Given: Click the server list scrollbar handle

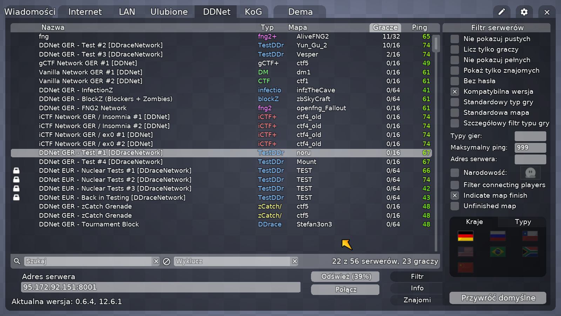Looking at the screenshot, I should pos(436,44).
